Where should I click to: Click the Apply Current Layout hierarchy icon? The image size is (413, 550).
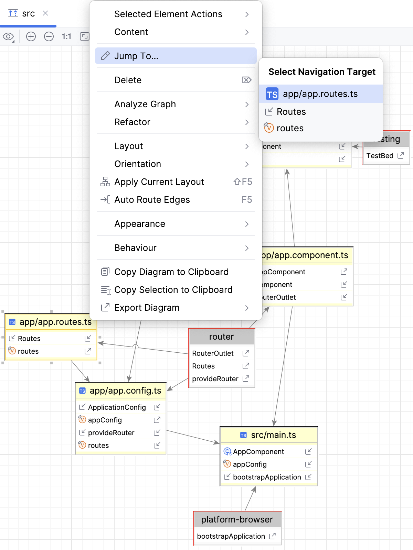[105, 181]
